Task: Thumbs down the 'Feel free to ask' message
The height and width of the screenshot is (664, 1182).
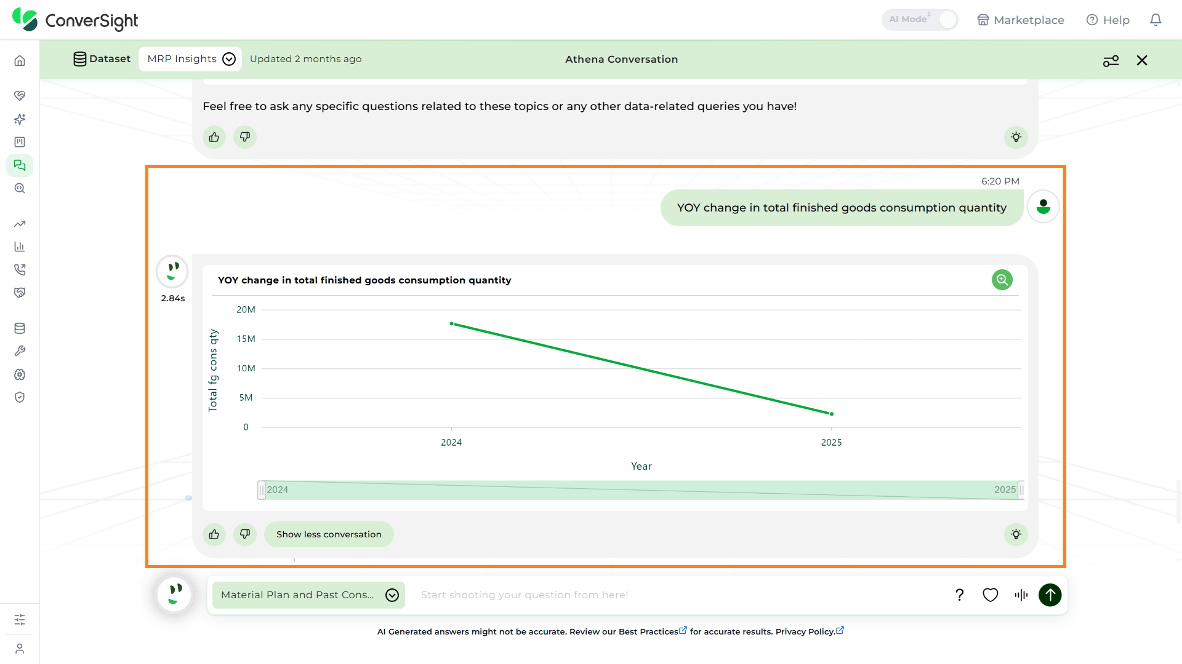Action: coord(245,137)
